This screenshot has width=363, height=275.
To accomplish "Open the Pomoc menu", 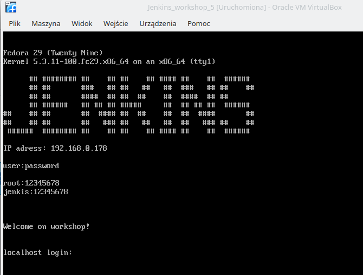I will tap(199, 24).
